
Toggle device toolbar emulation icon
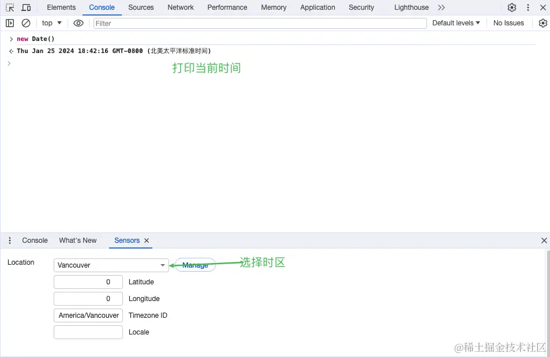coord(27,7)
